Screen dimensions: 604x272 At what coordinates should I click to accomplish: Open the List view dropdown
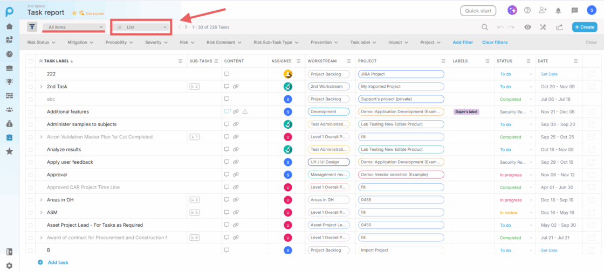142,27
